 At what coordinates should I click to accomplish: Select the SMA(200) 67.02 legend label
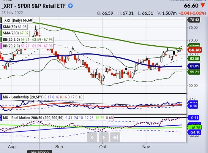pyautogui.click(x=15, y=33)
